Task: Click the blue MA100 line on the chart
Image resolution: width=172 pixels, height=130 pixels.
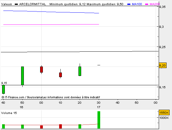Action: click(x=51, y=12)
